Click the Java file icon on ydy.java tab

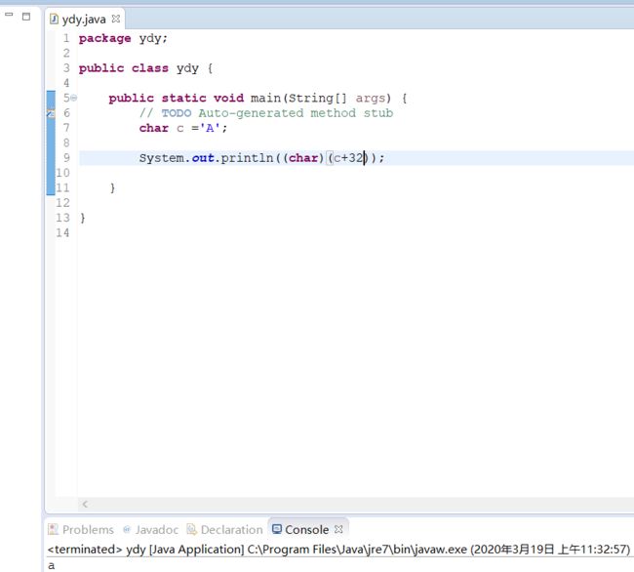54,19
